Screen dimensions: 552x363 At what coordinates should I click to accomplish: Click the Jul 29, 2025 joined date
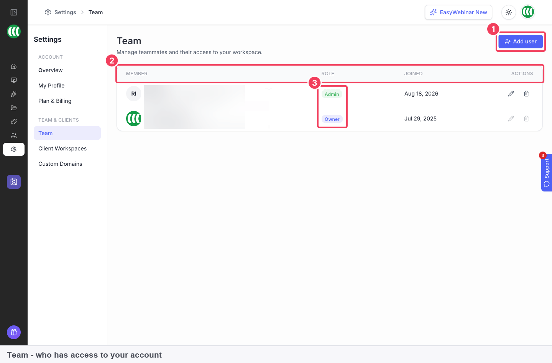pos(421,119)
